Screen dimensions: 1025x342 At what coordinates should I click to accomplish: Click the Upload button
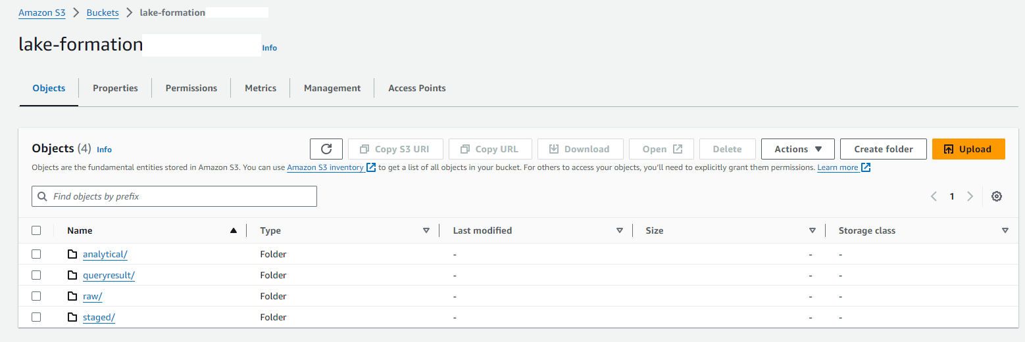[968, 149]
